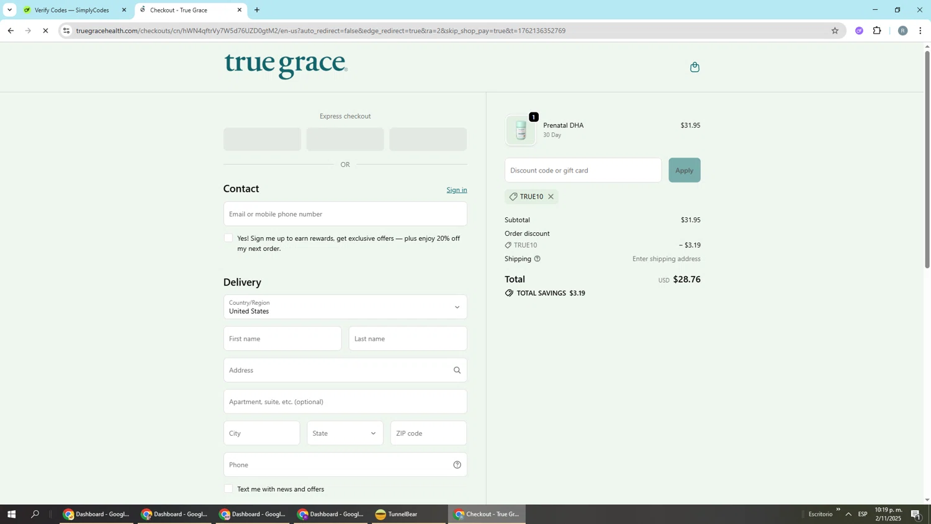
Task: Click the shipping info question mark icon
Action: tap(537, 259)
